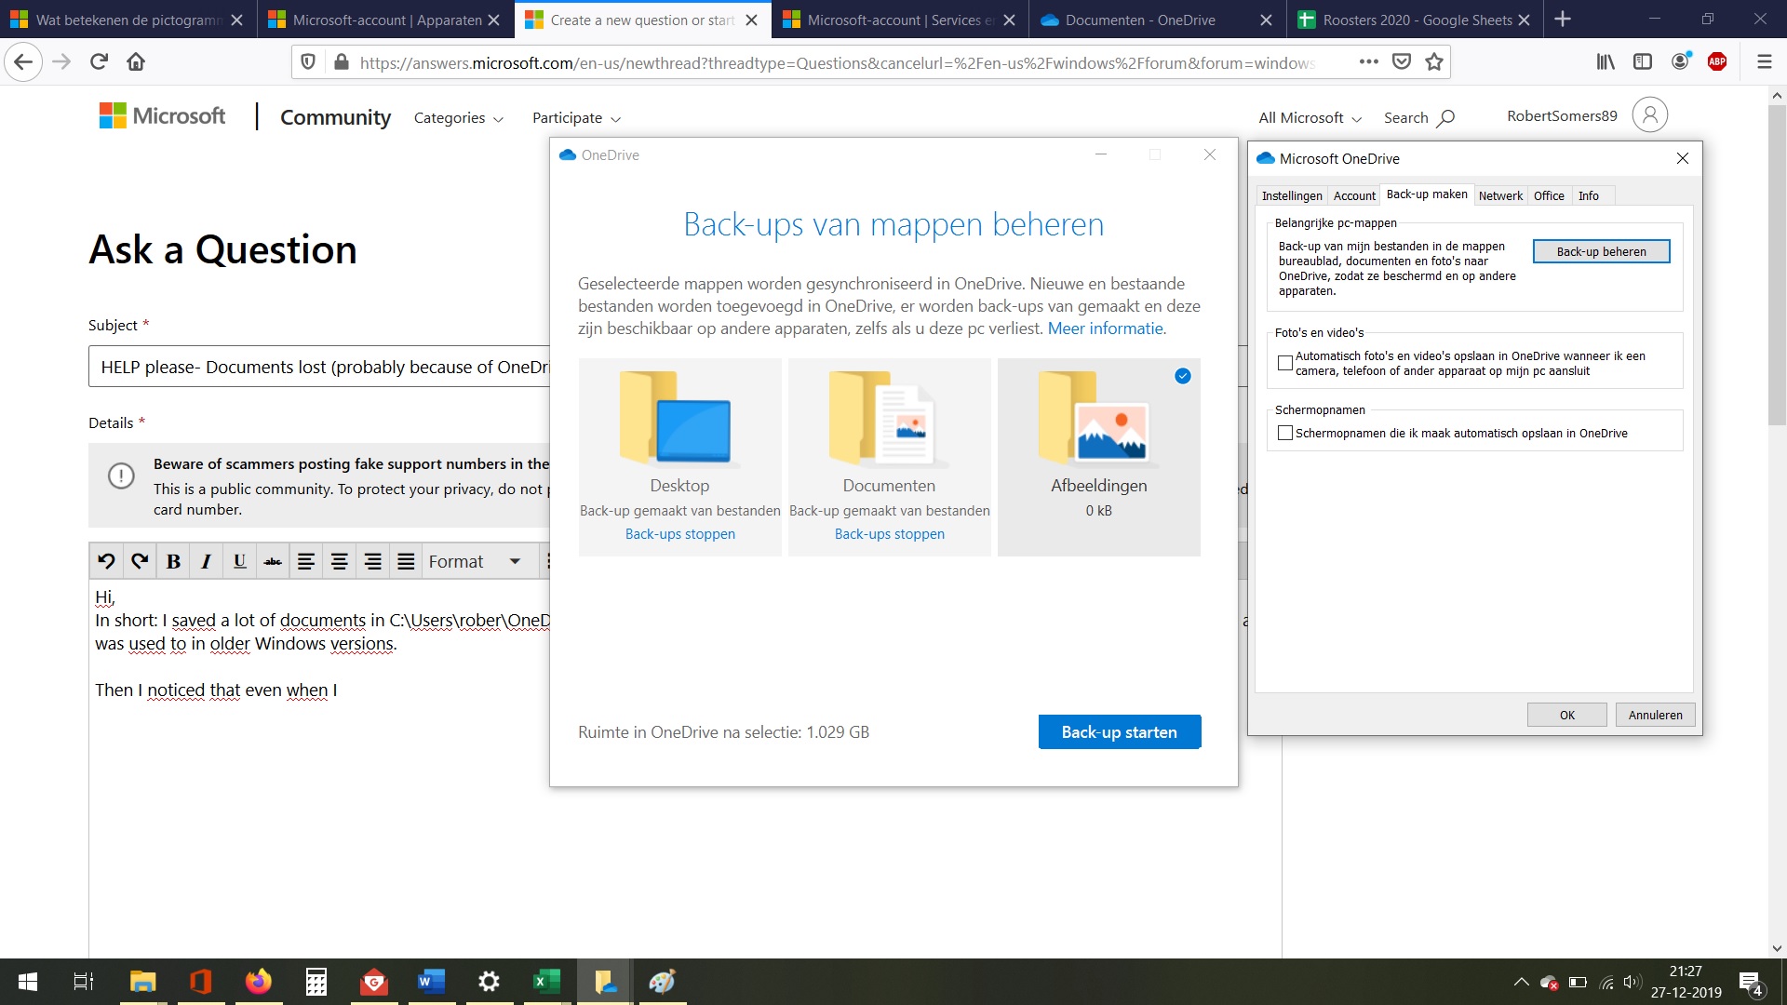The image size is (1787, 1005).
Task: Check the Schermopnamen auto-save checkbox
Action: [x=1285, y=434]
